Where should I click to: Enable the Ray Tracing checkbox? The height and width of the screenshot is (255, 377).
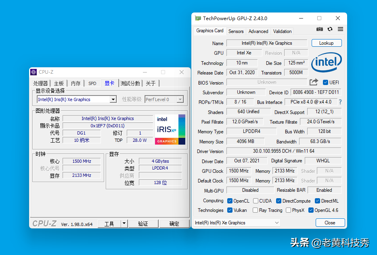click(256, 210)
